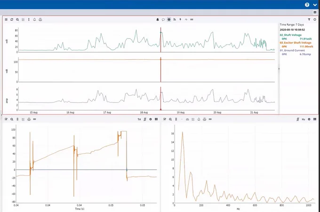The image size is (320, 212).
Task: Click the 18 Aug date on time axis
Action: tap(144, 112)
